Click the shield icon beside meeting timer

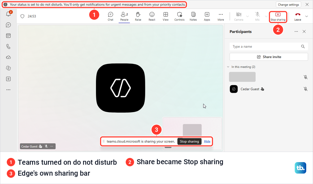(22, 16)
